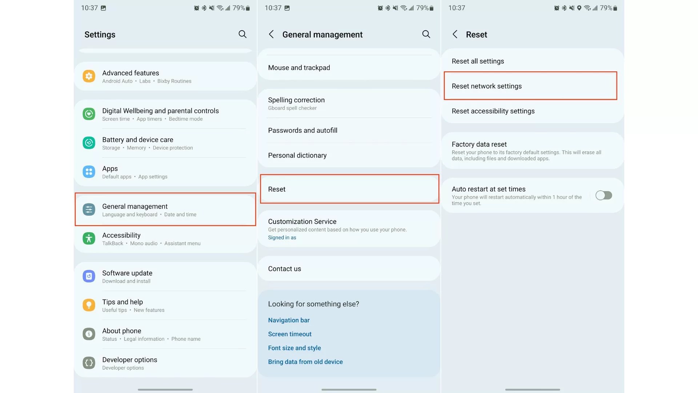698x393 pixels.
Task: Select Reset in General management
Action: click(349, 189)
